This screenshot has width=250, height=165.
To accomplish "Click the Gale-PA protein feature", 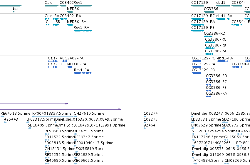I will pos(53,61).
